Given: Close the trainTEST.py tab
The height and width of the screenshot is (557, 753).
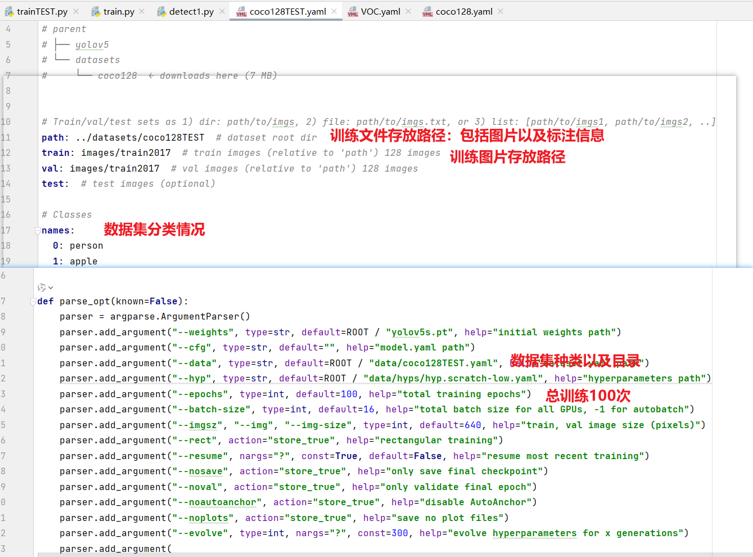Looking at the screenshot, I should [76, 11].
